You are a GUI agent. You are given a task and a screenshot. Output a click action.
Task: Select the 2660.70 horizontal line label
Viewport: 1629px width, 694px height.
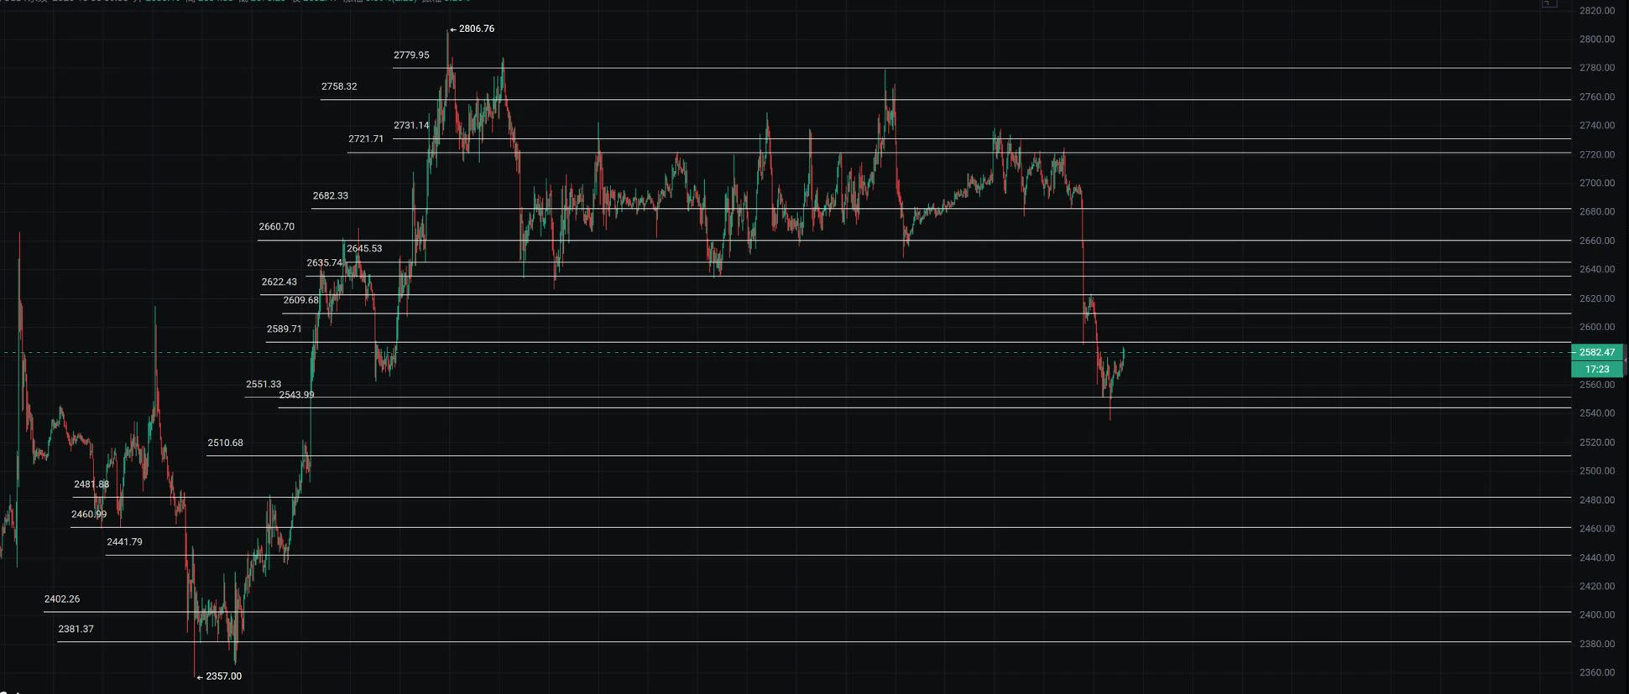point(276,227)
